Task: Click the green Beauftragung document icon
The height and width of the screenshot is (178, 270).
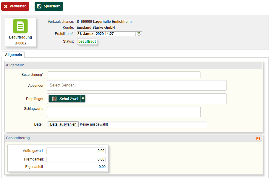Action: point(20,26)
